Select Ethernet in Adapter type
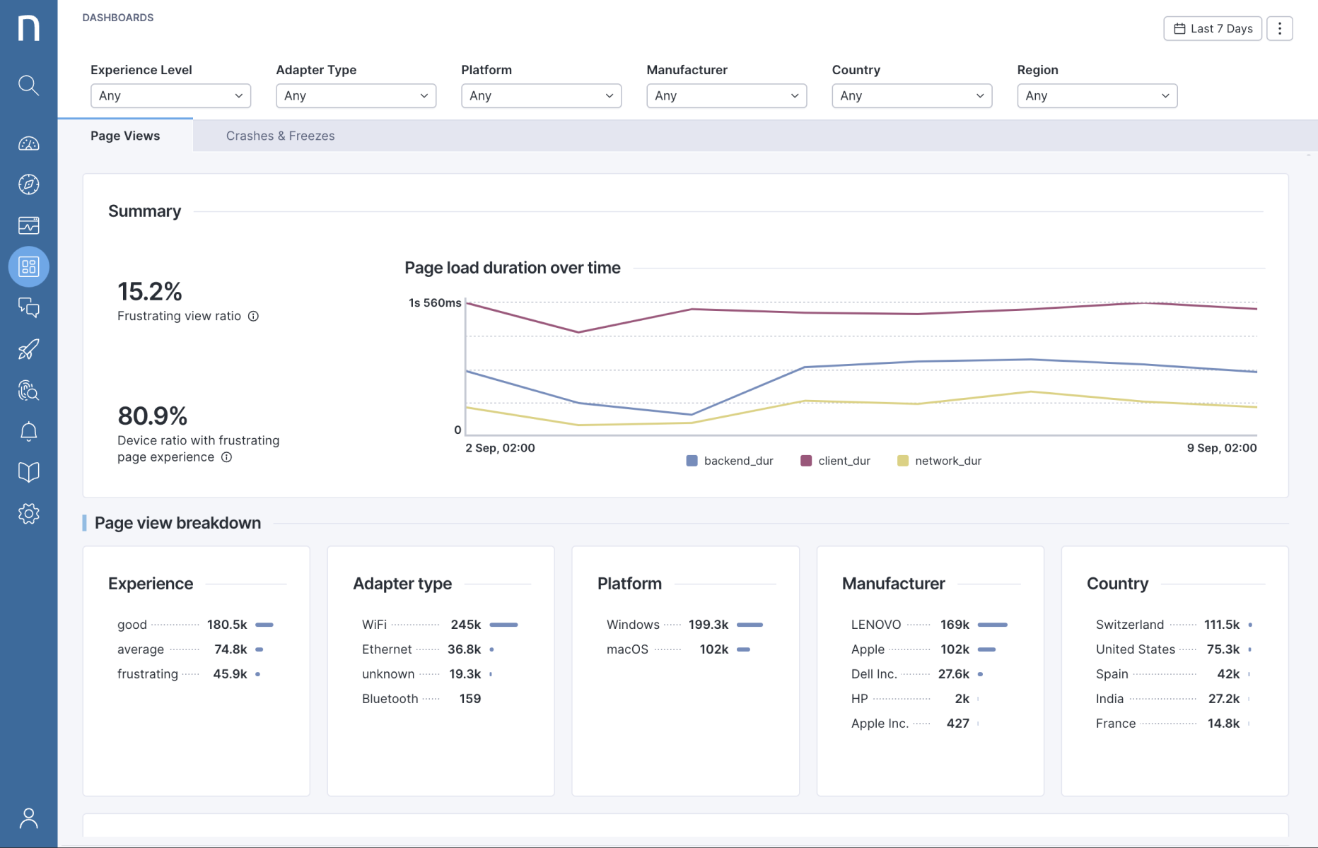1318x848 pixels. coord(441,649)
